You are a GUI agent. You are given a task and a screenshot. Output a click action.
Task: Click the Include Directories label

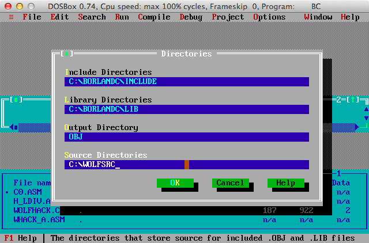[x=108, y=72]
